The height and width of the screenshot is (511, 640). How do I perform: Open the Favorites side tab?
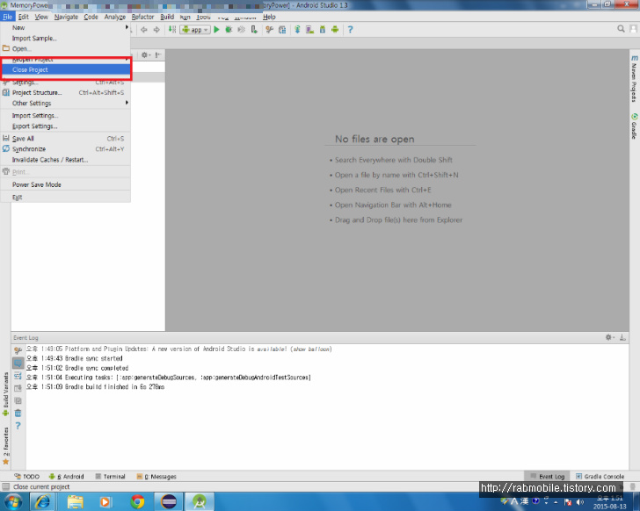[x=5, y=446]
